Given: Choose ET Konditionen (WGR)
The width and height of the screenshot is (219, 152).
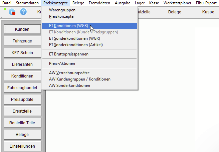Looking at the screenshot, I should 89,26.
